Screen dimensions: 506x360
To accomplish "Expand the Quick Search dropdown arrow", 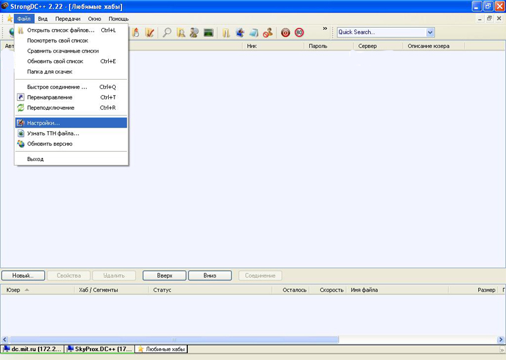I will (x=430, y=32).
